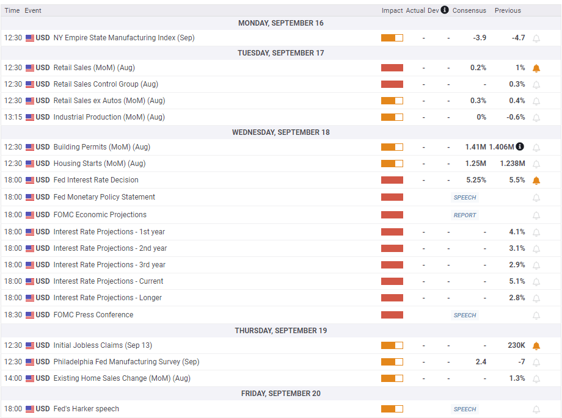The width and height of the screenshot is (562, 418).
Task: Set alert bell for Retail Sales ex Autos
Action: (x=536, y=101)
